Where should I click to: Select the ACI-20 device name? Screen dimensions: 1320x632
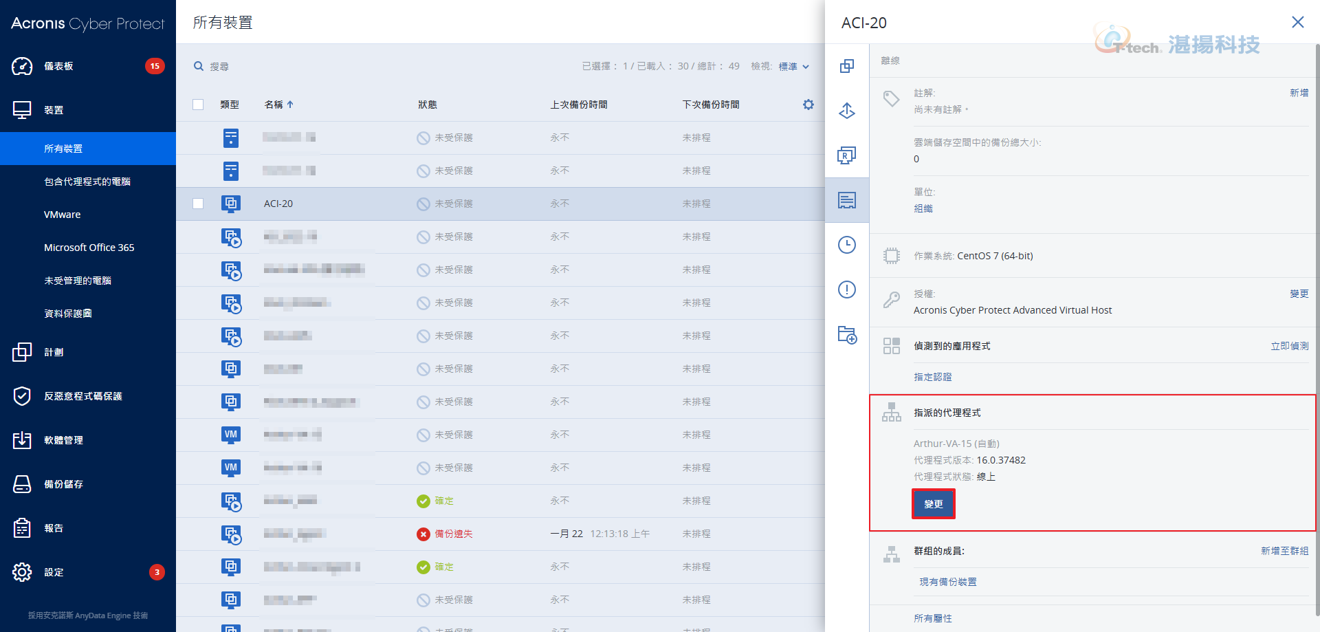click(278, 204)
